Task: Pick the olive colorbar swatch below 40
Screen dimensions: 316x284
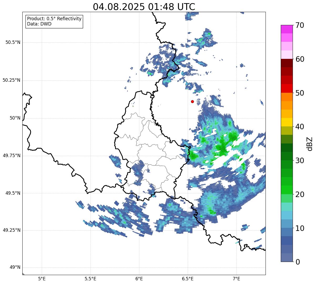Action: pyautogui.click(x=286, y=131)
